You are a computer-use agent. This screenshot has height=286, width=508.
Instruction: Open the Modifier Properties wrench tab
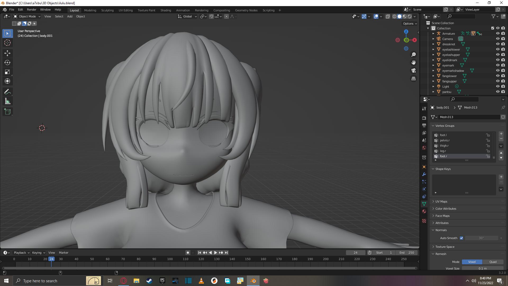click(x=424, y=174)
